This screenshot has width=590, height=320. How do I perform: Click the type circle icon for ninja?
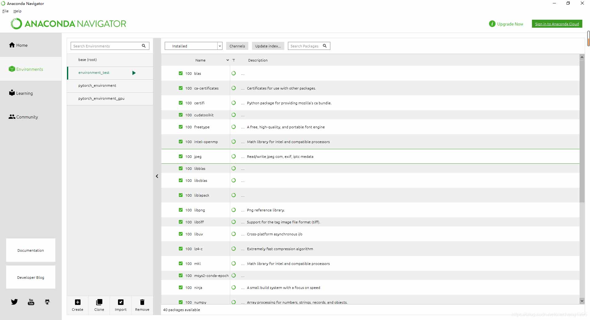pyautogui.click(x=234, y=287)
